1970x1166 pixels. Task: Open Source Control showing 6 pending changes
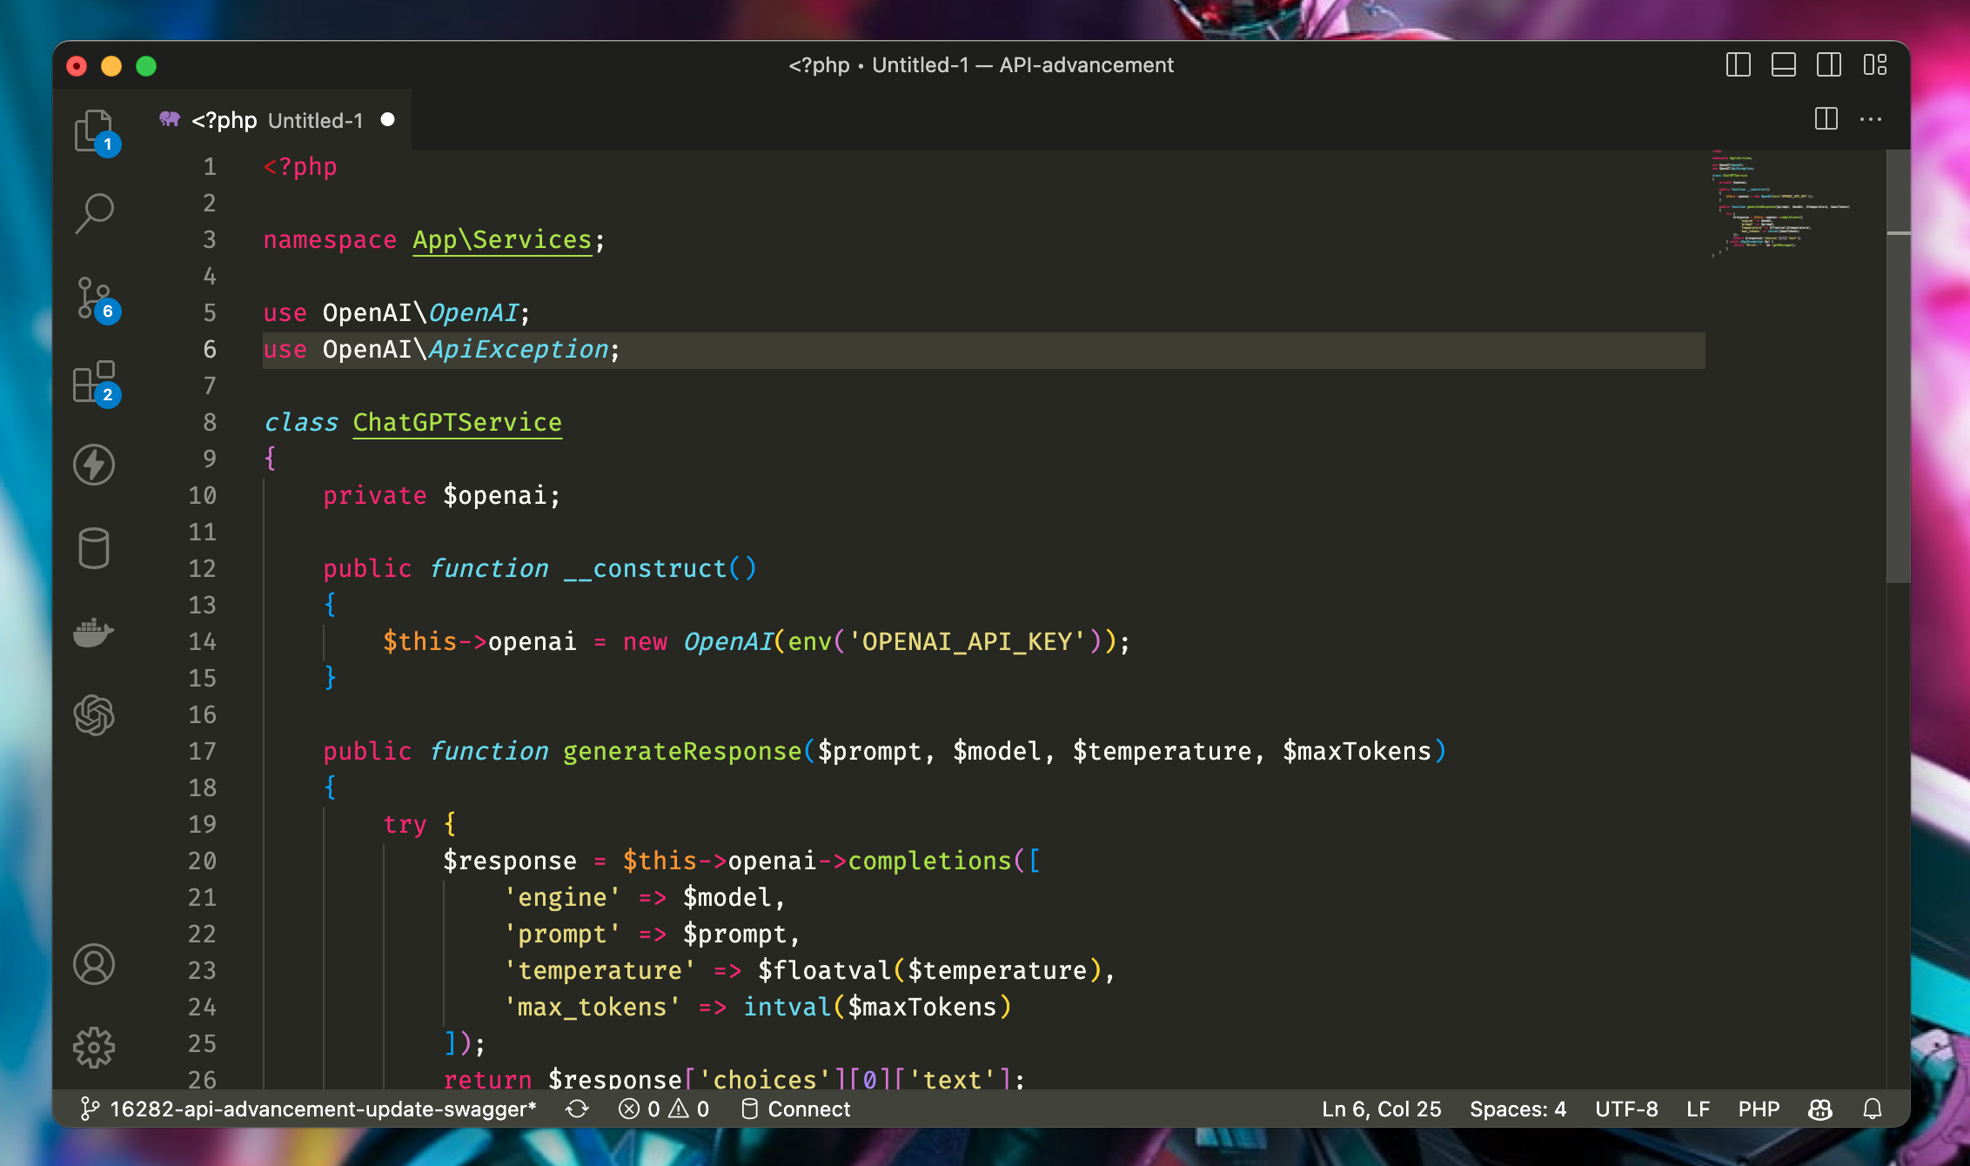tap(93, 296)
